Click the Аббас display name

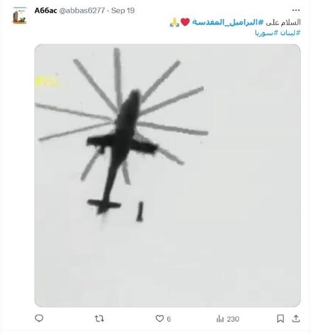45,10
